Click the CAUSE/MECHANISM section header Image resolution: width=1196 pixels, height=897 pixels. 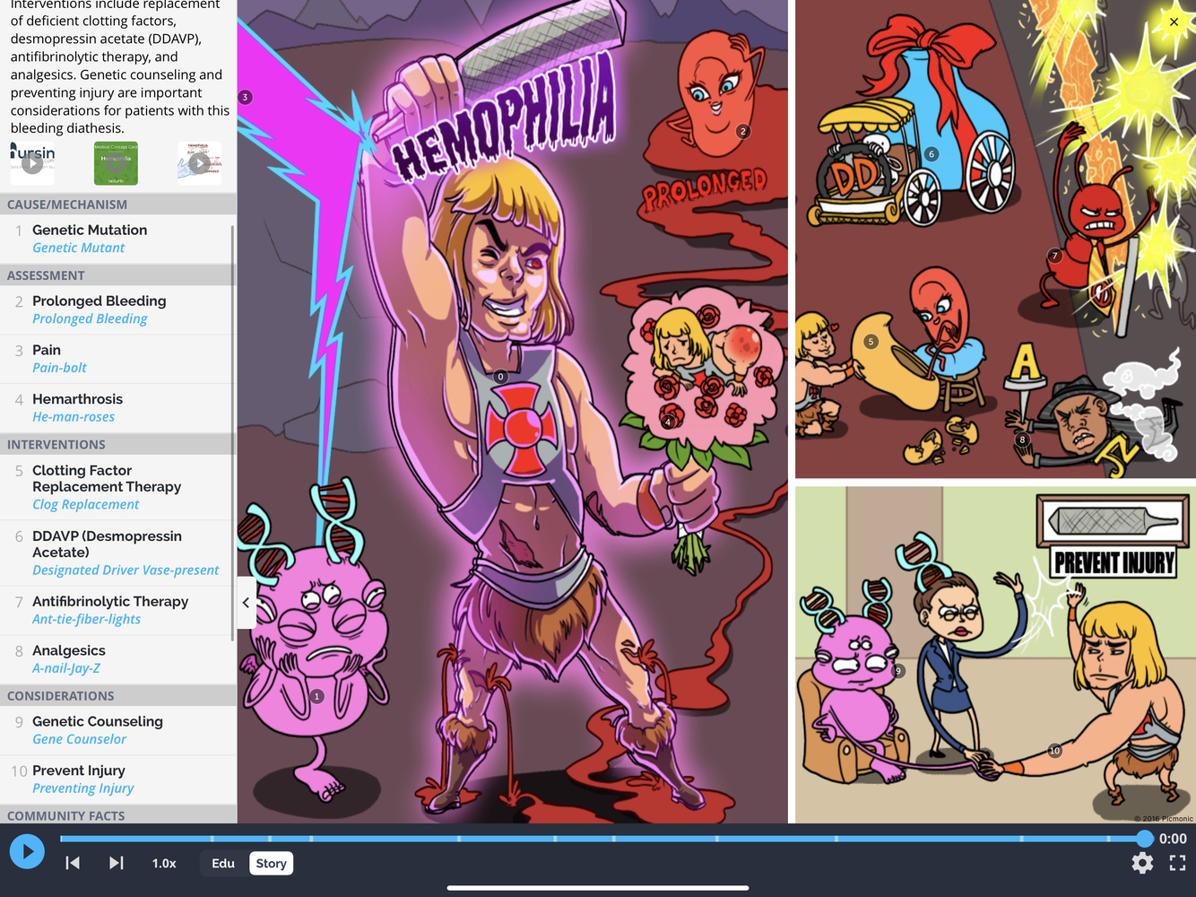tap(118, 205)
